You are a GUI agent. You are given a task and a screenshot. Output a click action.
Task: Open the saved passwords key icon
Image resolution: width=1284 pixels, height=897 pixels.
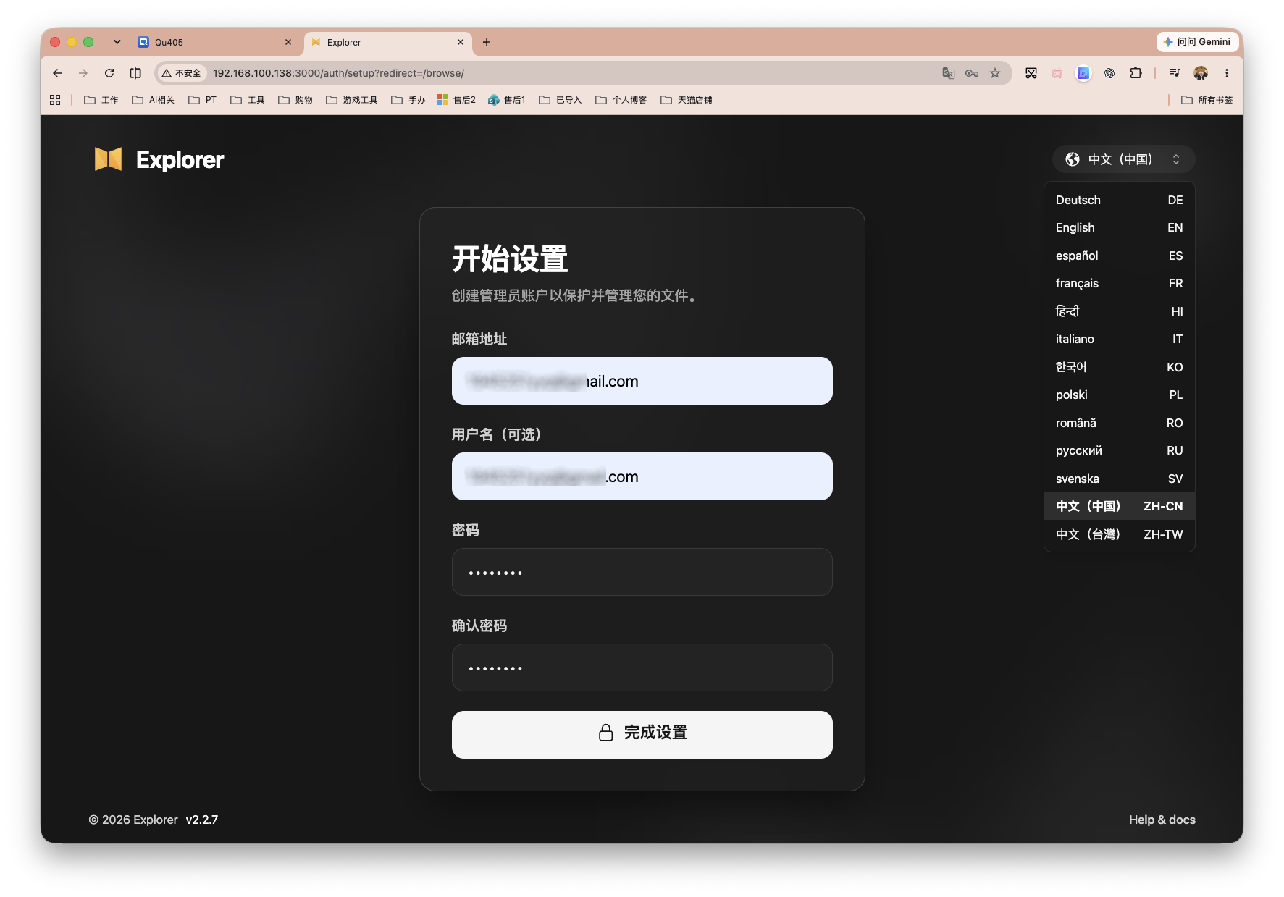tap(972, 73)
